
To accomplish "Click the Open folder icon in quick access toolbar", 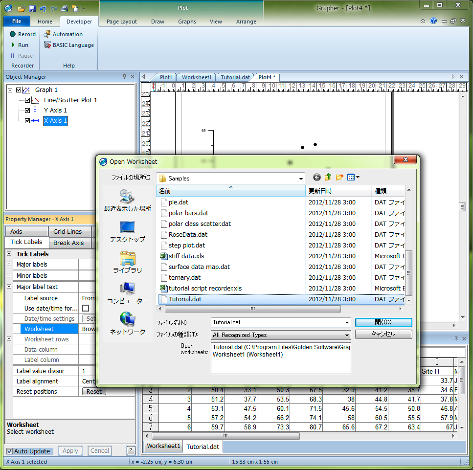I will coord(21,8).
